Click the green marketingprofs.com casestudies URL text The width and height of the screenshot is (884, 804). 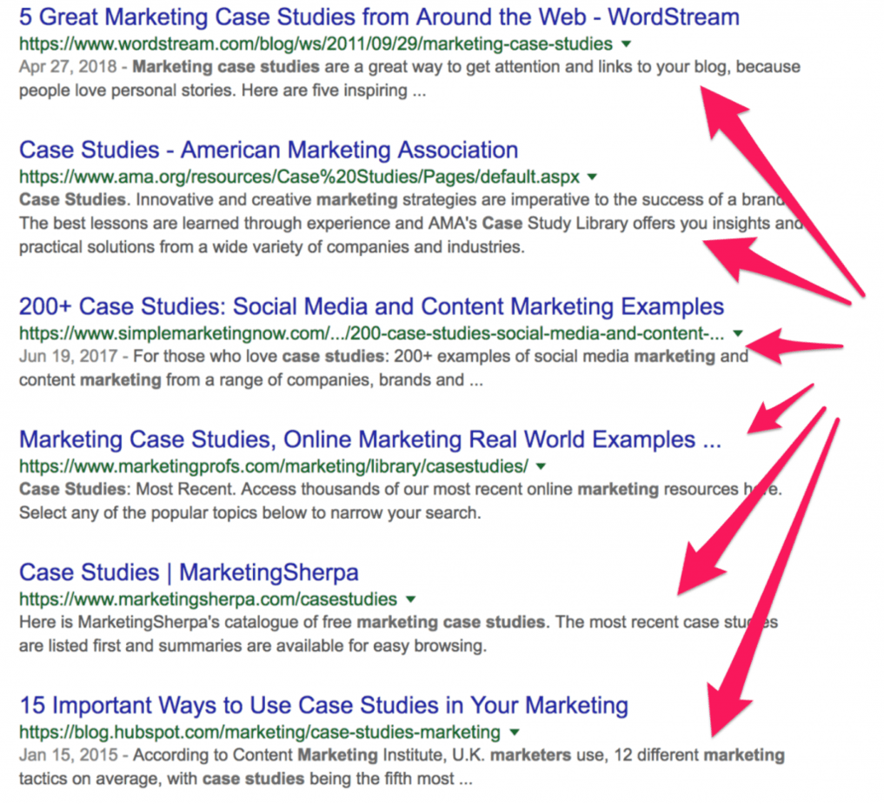(274, 466)
